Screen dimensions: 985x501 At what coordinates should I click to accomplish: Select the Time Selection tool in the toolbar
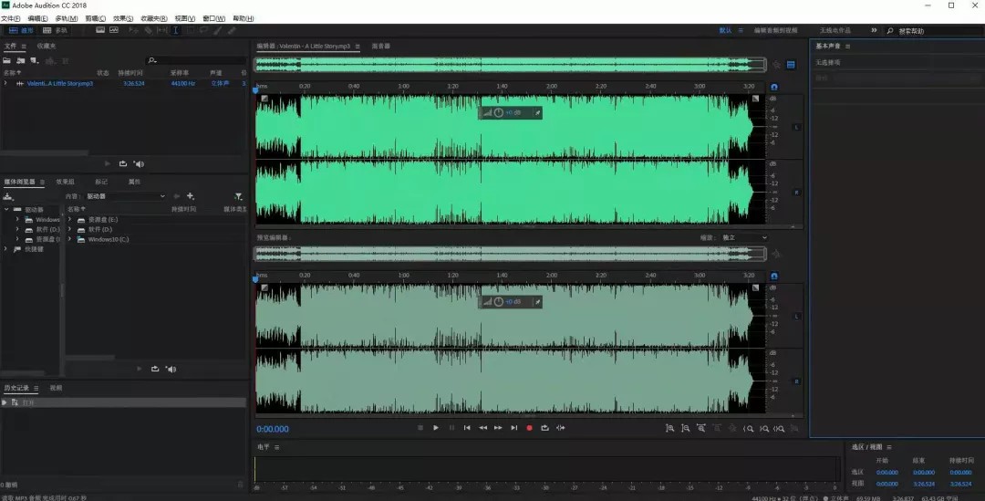[x=176, y=30]
